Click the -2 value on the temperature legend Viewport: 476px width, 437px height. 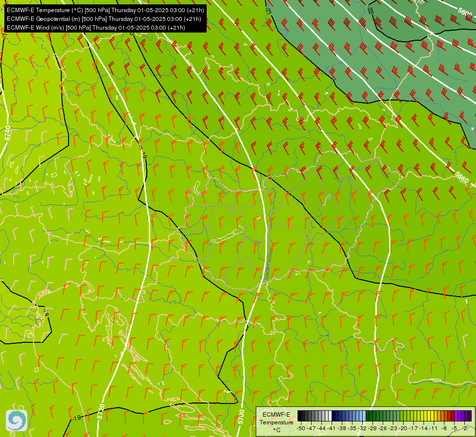pos(464,428)
